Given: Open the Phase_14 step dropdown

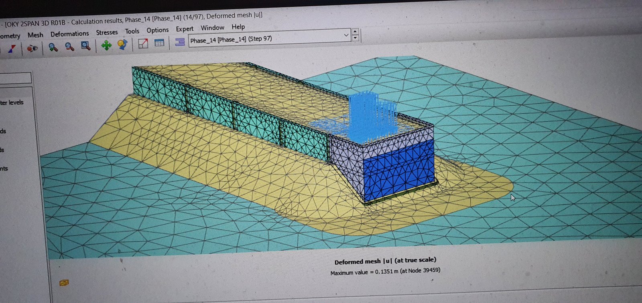Looking at the screenshot, I should tap(270, 38).
